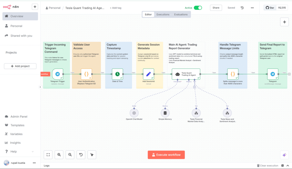Viewport: 292px width, 169px height.
Task: Open the AI assistant sparkle button
Action: 284,155
